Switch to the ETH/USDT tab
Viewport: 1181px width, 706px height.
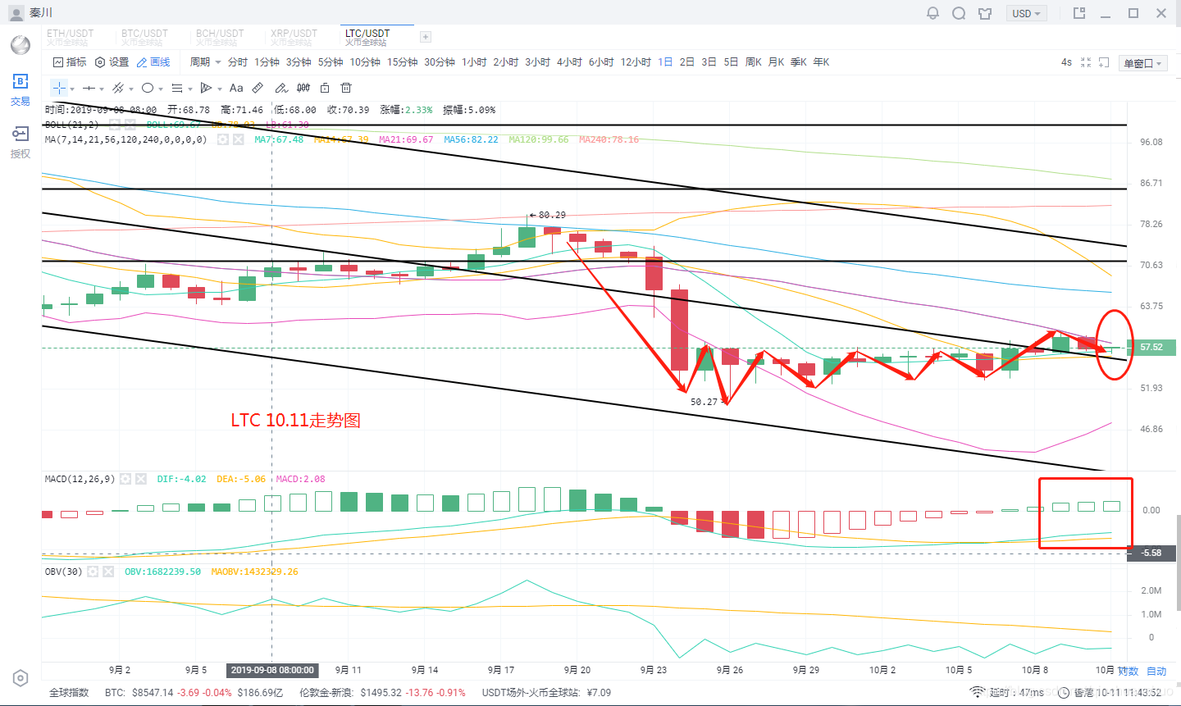pyautogui.click(x=71, y=37)
